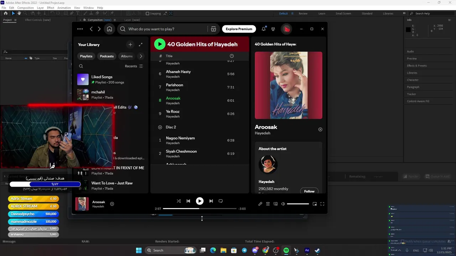
Task: Open Spotify miniplayer icon
Action: point(315,204)
